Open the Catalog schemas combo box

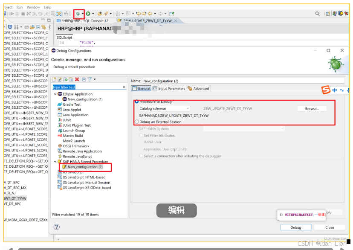[164, 108]
